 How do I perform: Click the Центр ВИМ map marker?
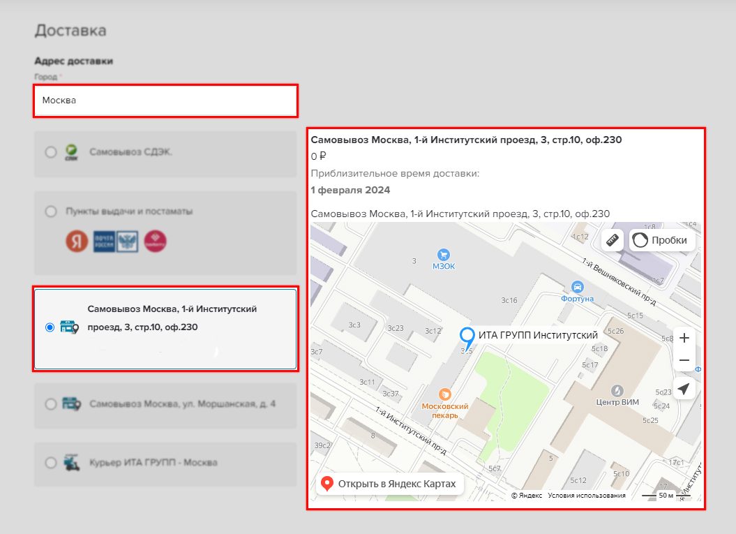pos(617,390)
